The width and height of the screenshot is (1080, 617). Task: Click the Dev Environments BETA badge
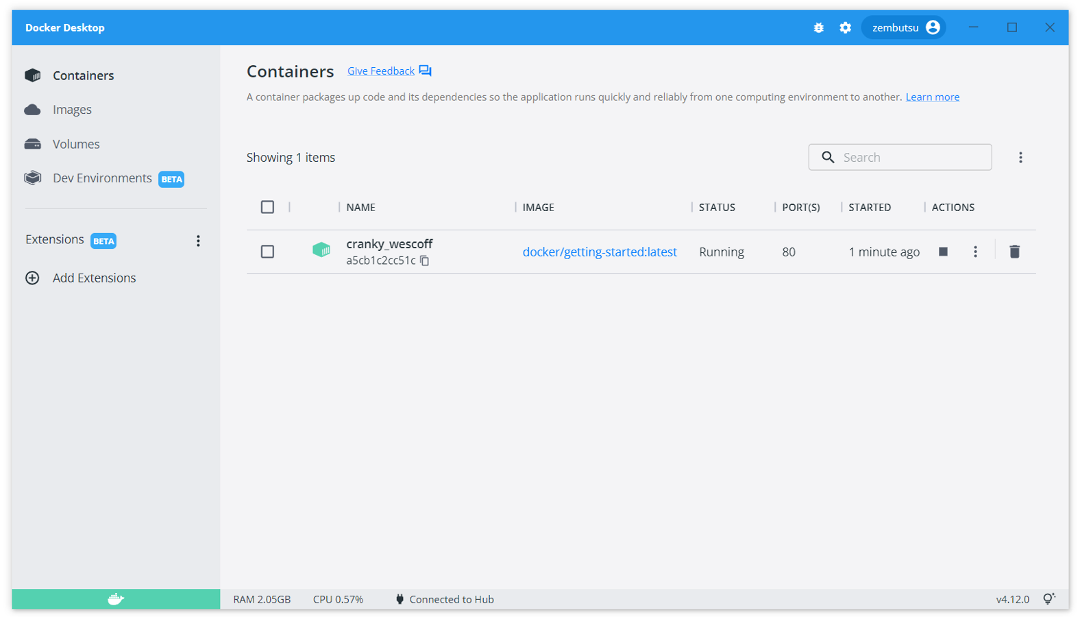tap(171, 179)
